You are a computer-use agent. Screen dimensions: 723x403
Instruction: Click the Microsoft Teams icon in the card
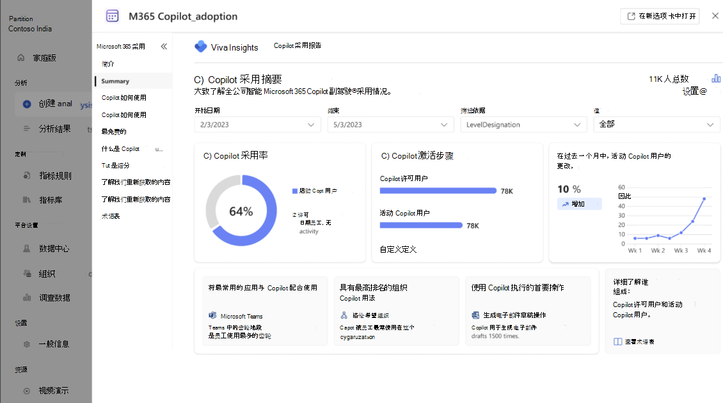[x=212, y=316]
